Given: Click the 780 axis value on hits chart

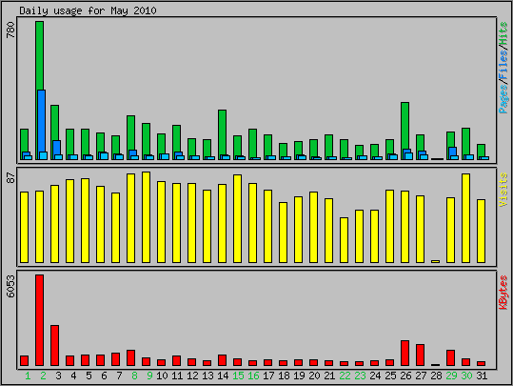Looking at the screenshot, I should click(10, 30).
